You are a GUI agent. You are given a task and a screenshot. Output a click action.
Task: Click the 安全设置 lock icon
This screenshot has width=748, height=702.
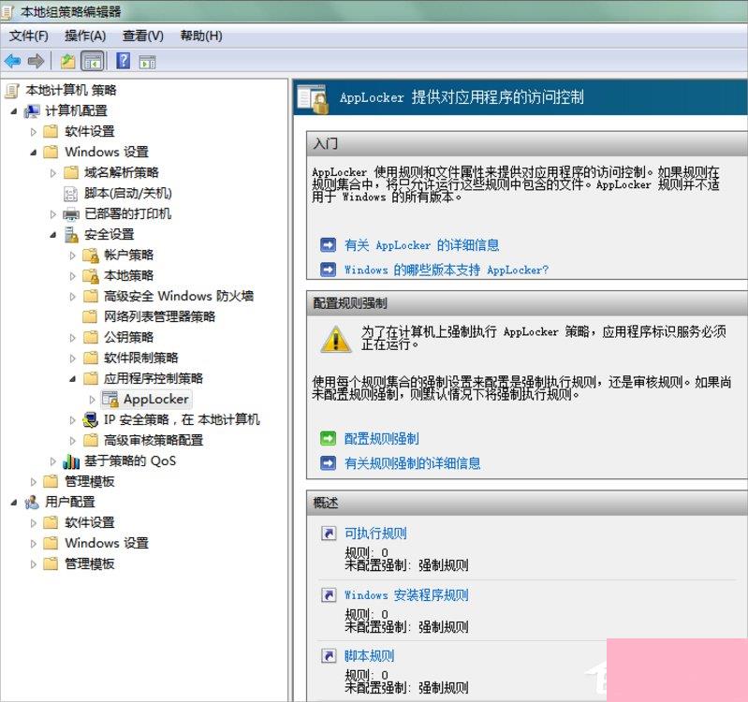coord(71,235)
